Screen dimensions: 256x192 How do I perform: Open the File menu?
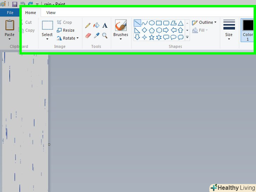click(x=10, y=13)
